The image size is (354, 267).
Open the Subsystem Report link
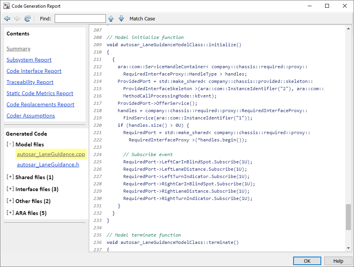click(x=29, y=60)
